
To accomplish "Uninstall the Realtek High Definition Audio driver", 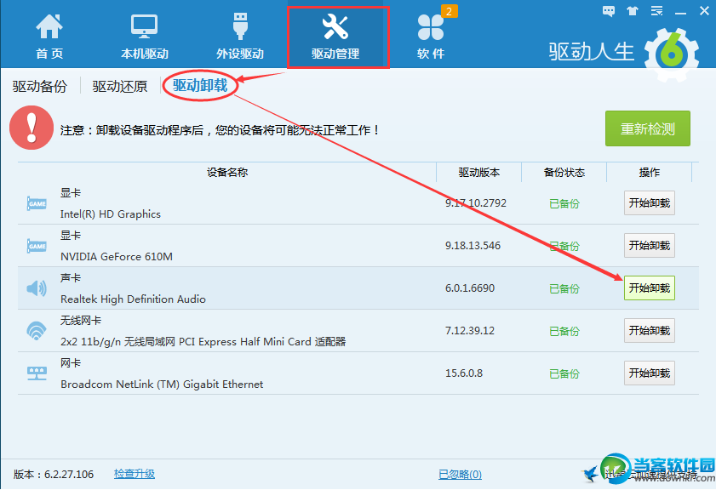I will pyautogui.click(x=650, y=288).
